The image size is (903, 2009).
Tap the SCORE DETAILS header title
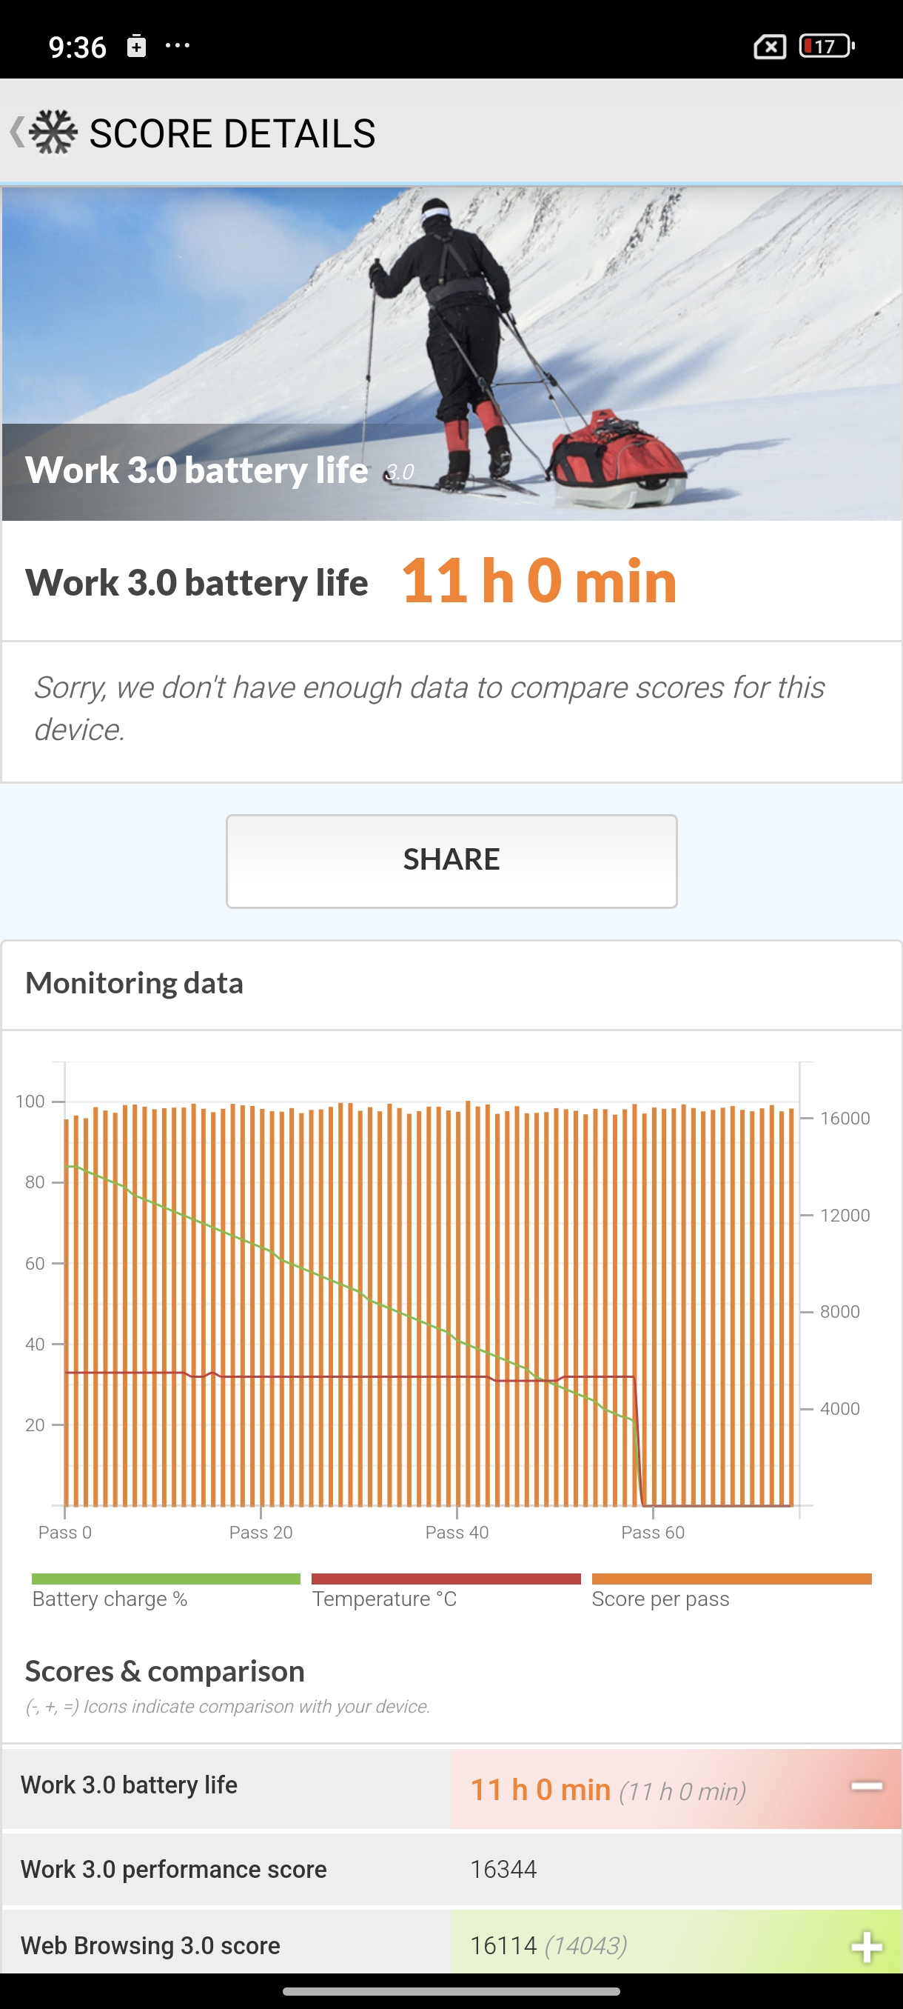(232, 133)
